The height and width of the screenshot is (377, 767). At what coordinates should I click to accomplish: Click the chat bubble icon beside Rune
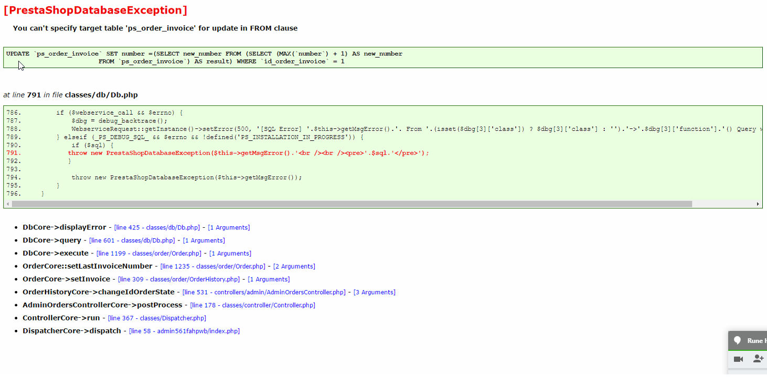click(x=737, y=340)
